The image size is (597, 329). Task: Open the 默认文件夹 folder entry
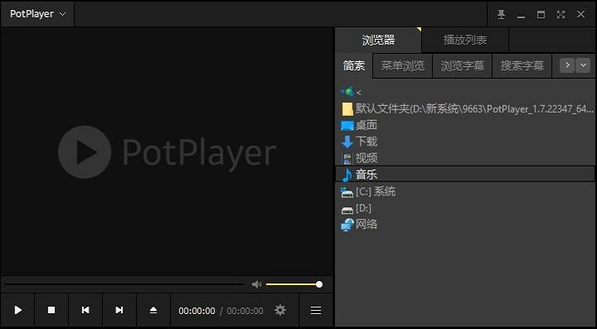466,109
